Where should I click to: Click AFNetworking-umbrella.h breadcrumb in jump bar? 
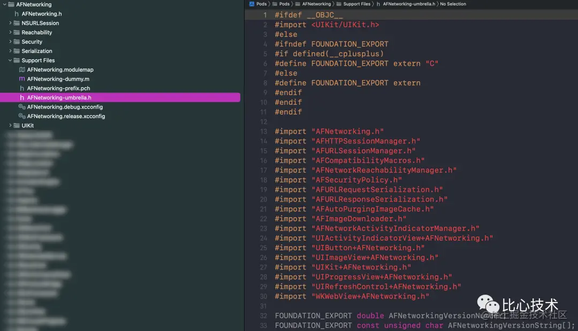pyautogui.click(x=409, y=4)
